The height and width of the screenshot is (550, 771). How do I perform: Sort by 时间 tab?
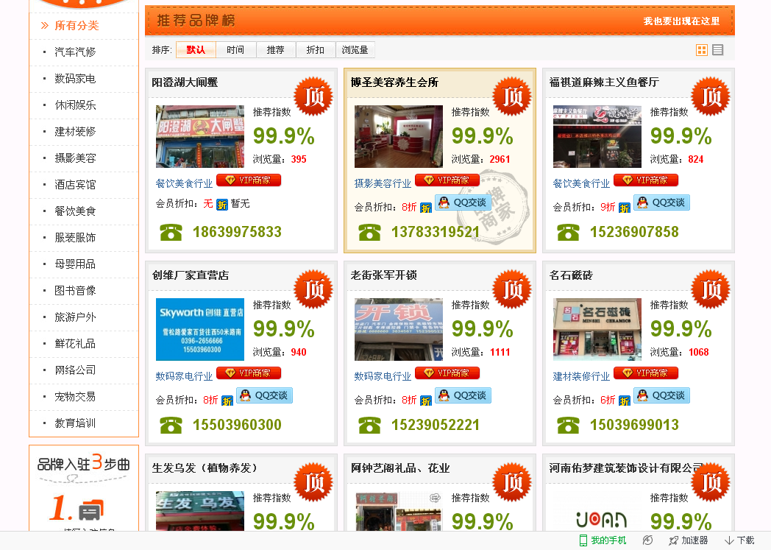click(235, 49)
